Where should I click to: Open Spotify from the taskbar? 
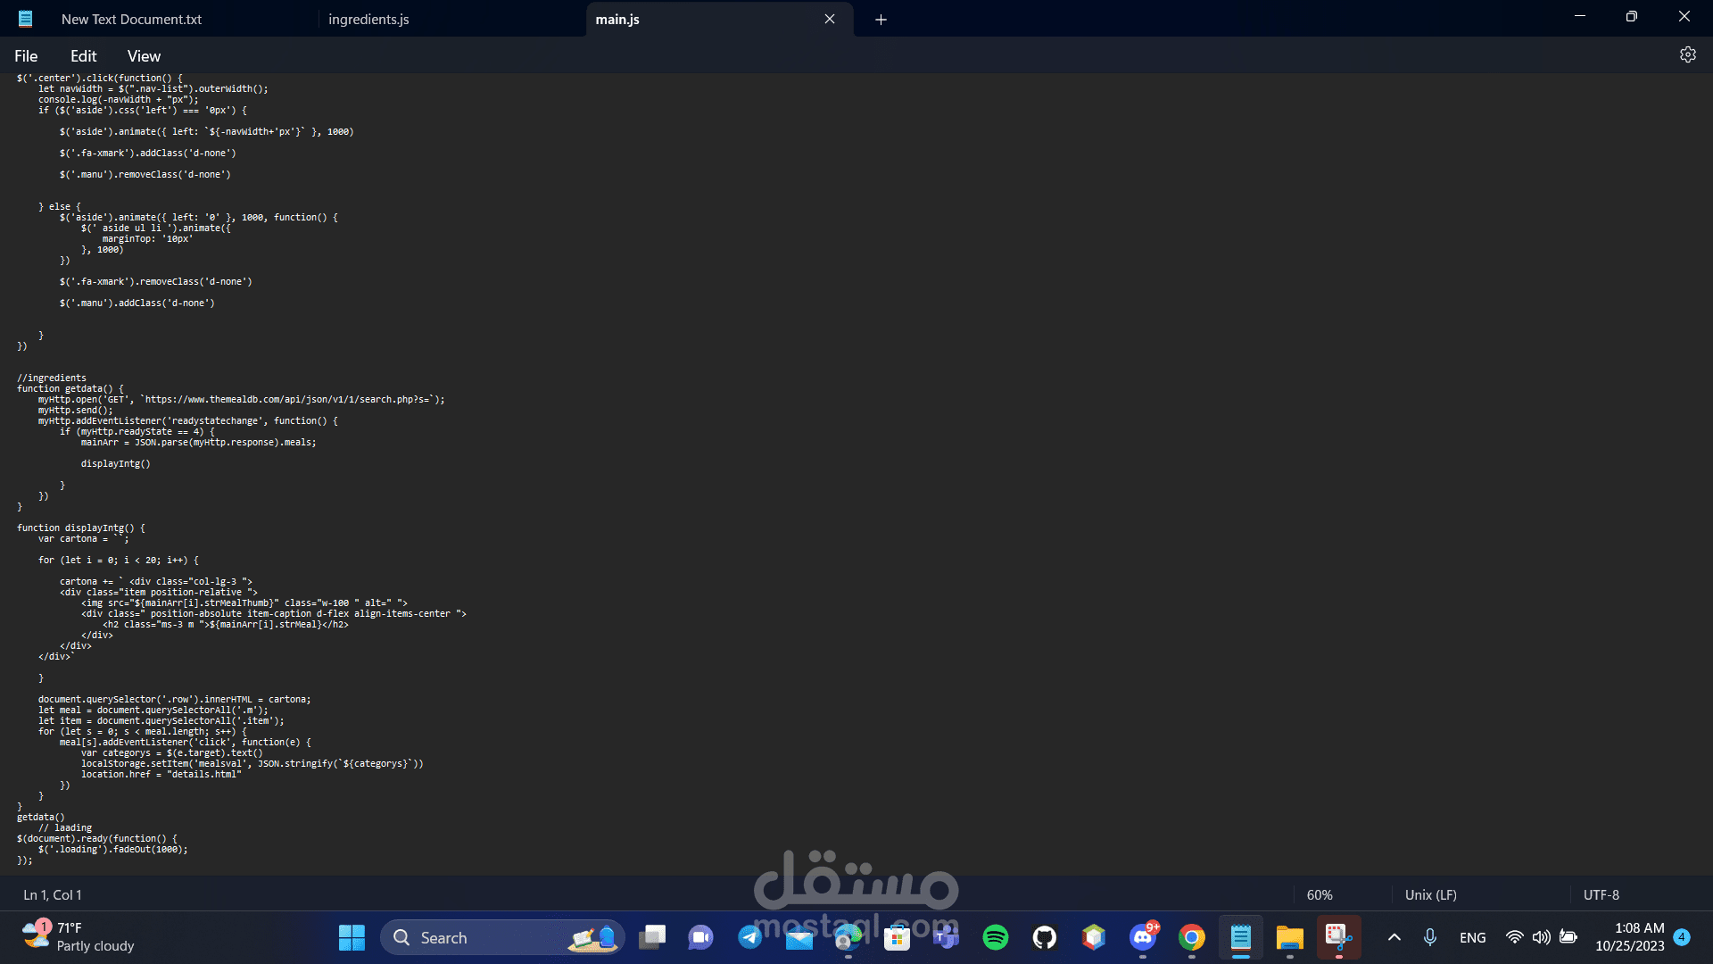(995, 937)
